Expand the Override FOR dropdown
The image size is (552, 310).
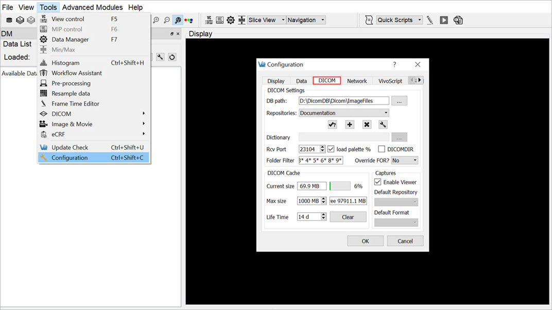coord(404,161)
